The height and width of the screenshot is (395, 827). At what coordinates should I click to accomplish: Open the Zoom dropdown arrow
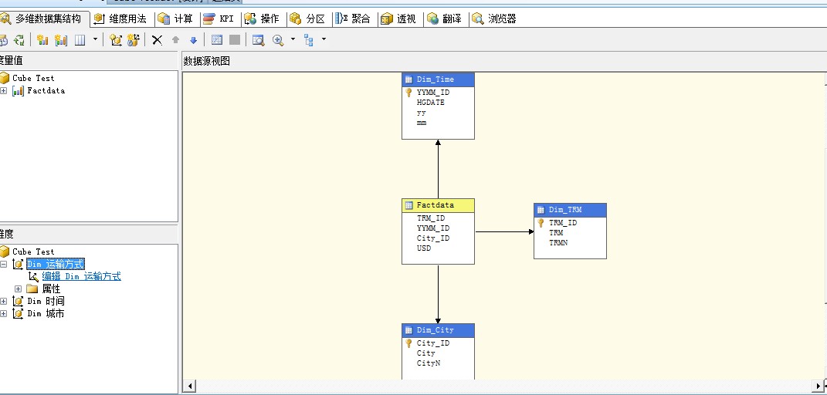[293, 39]
